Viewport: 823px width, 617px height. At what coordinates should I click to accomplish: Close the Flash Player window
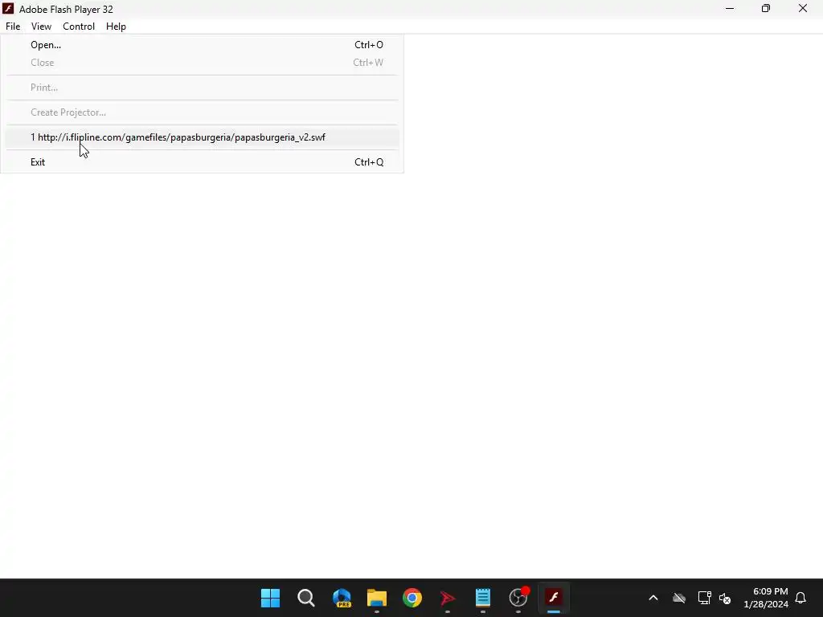click(x=803, y=8)
